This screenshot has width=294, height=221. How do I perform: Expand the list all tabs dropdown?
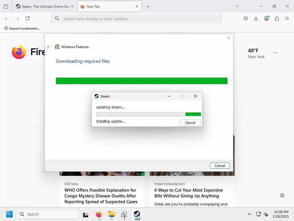click(x=237, y=6)
